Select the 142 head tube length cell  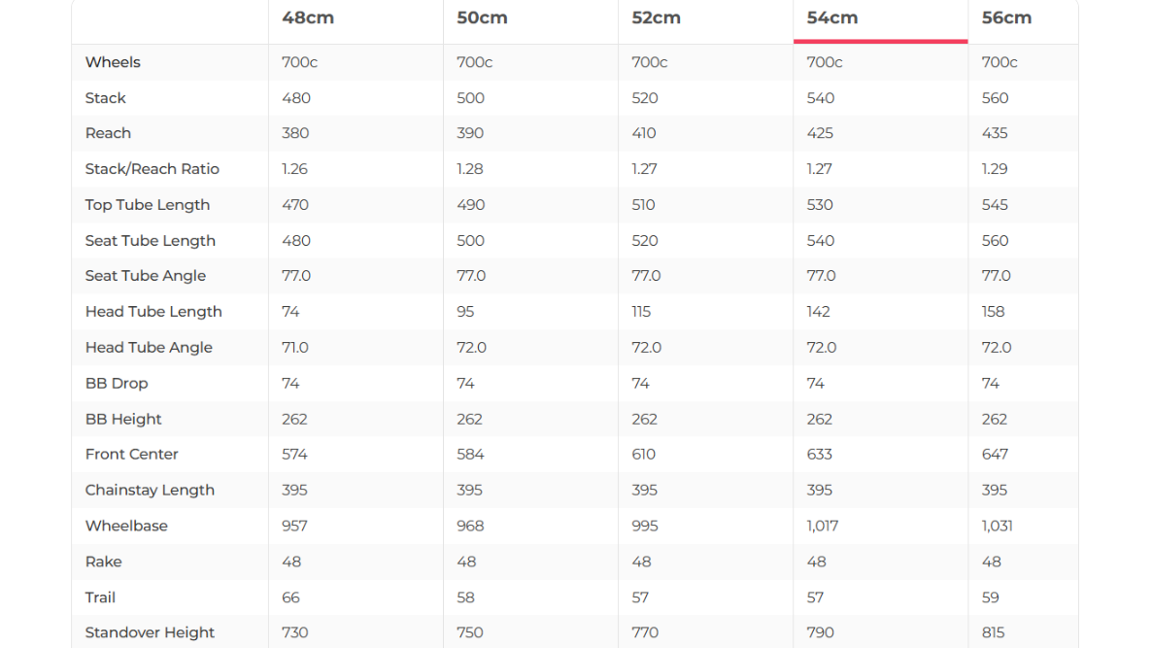(x=819, y=312)
